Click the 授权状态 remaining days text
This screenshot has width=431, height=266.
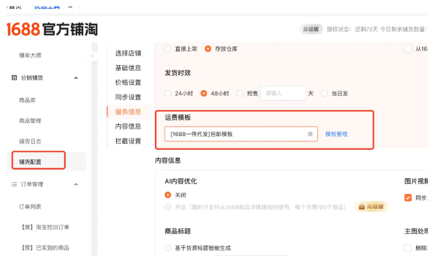[x=352, y=29]
